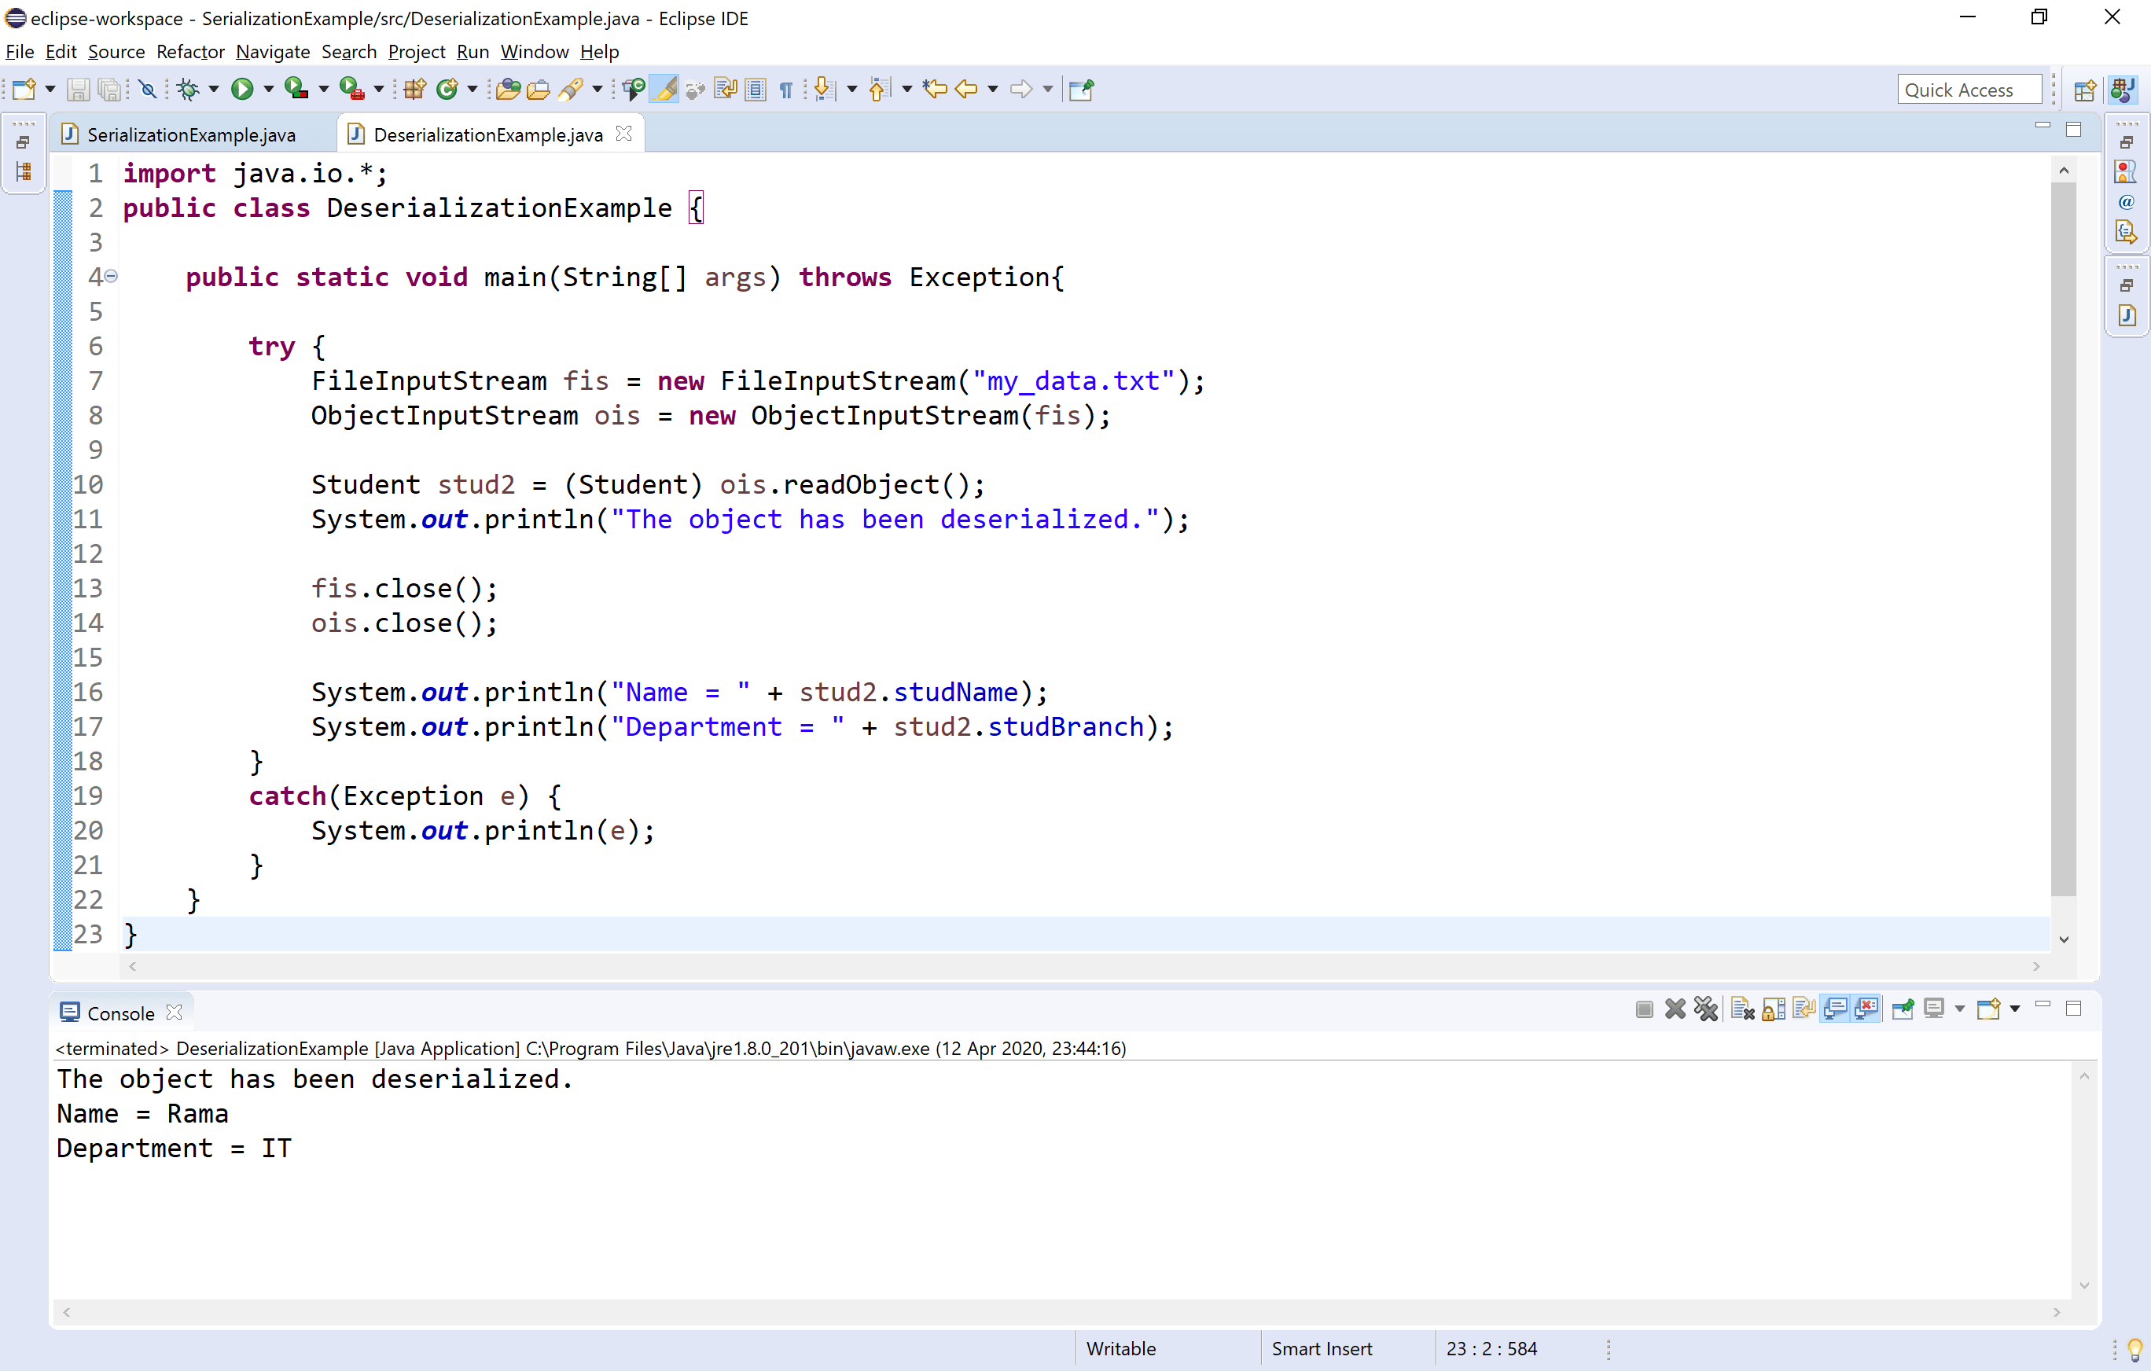This screenshot has height=1371, width=2151.
Task: Show whitespace characters in the editor
Action: coord(786,90)
